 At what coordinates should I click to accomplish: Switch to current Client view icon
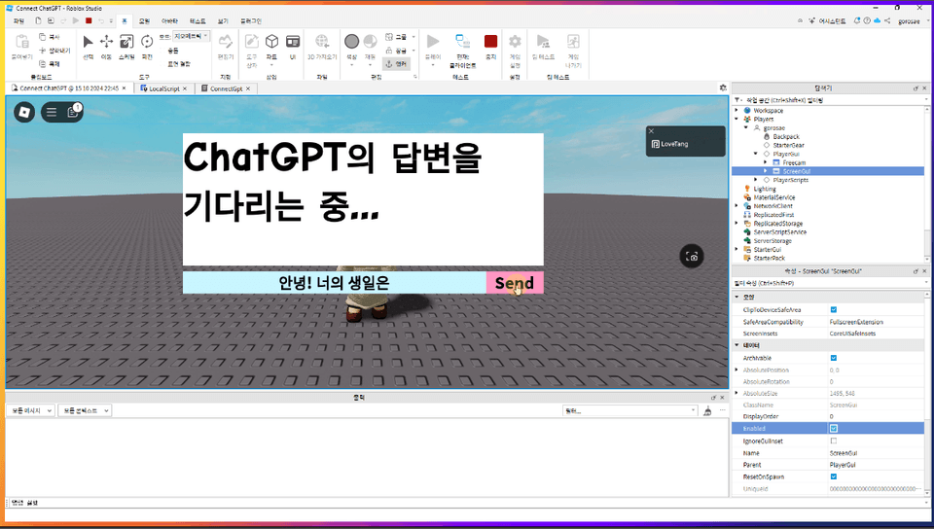[462, 41]
